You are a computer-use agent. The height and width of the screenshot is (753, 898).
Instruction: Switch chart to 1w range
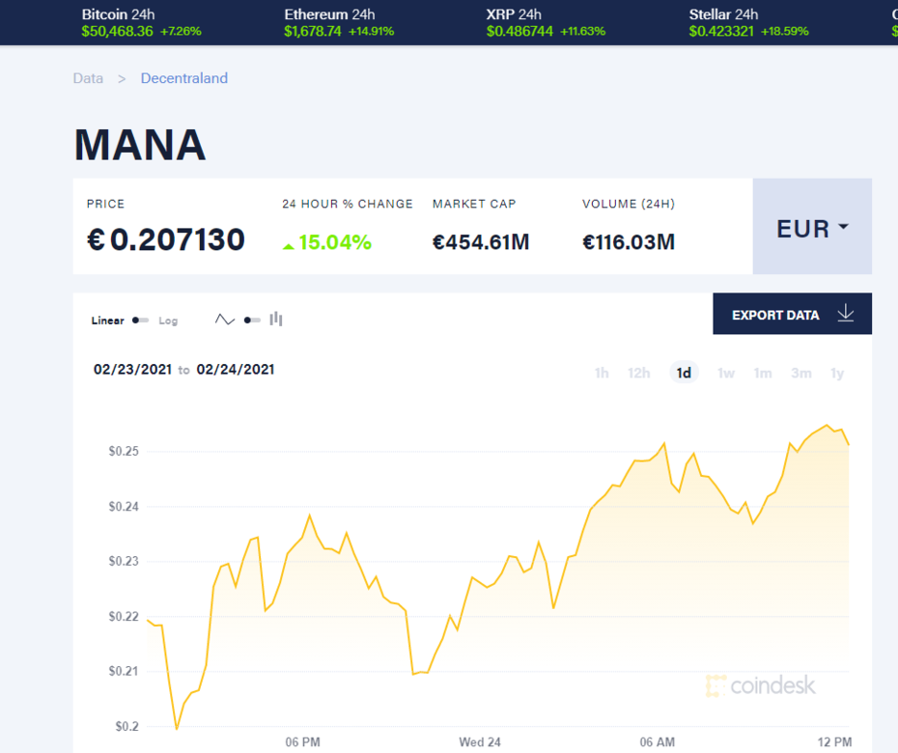tap(726, 373)
